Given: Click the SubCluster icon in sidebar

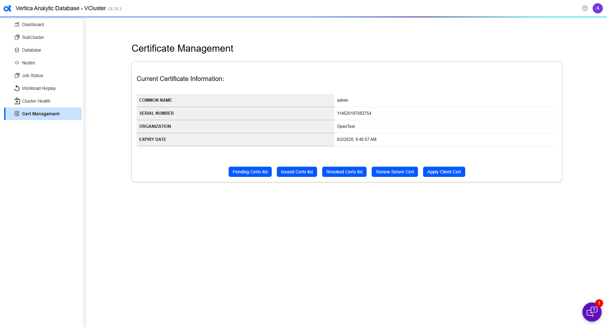Looking at the screenshot, I should [17, 37].
